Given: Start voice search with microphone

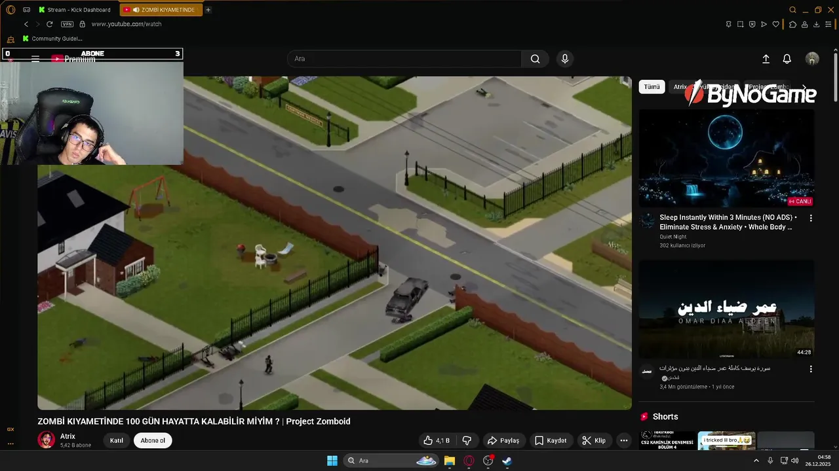Looking at the screenshot, I should pyautogui.click(x=565, y=59).
